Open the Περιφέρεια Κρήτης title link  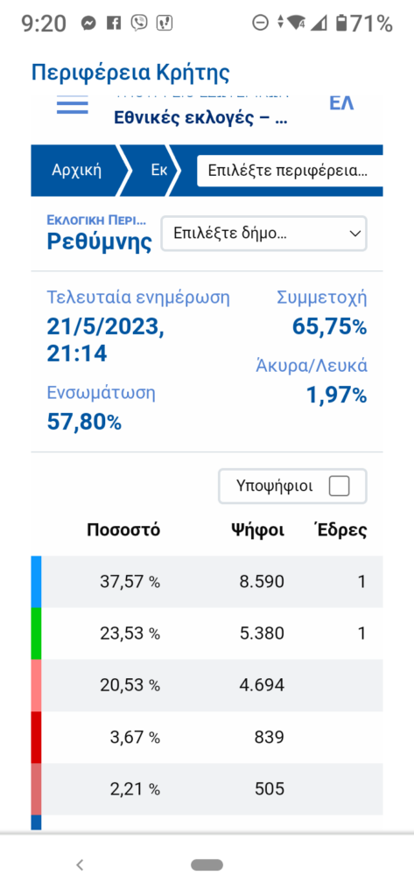[130, 73]
